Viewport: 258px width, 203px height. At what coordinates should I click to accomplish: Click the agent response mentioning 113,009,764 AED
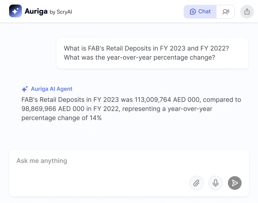[131, 109]
